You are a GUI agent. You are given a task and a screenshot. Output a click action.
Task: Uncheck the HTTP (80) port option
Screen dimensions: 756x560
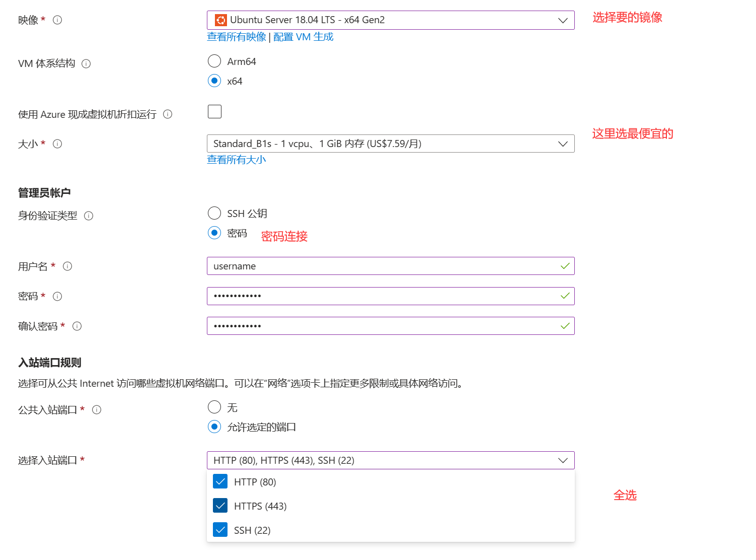(220, 481)
